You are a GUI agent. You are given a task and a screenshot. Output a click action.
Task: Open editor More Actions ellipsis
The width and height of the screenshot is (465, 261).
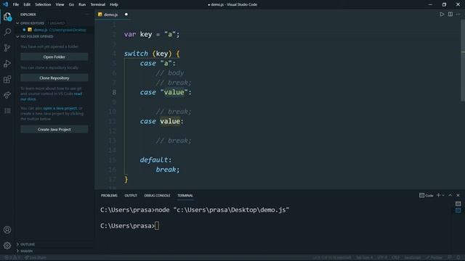(458, 14)
